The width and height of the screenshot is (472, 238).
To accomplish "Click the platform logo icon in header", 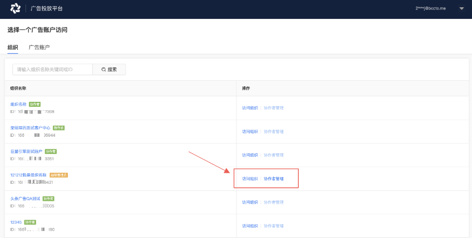I will click(15, 9).
